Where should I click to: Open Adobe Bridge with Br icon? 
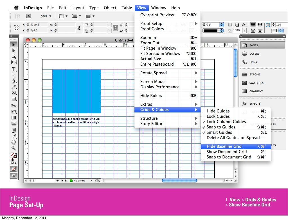[x=28, y=16]
